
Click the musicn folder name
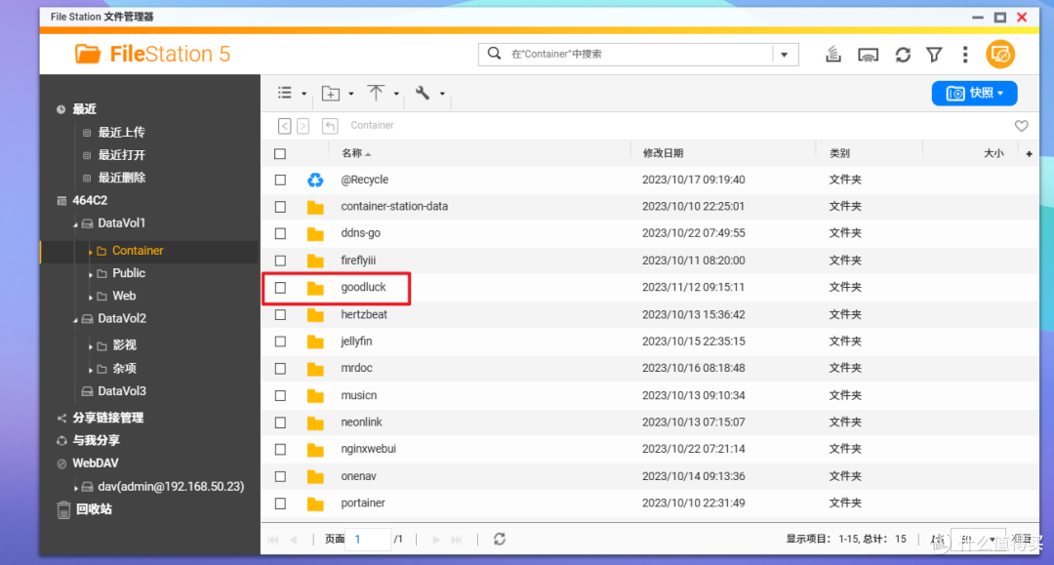pyautogui.click(x=358, y=396)
